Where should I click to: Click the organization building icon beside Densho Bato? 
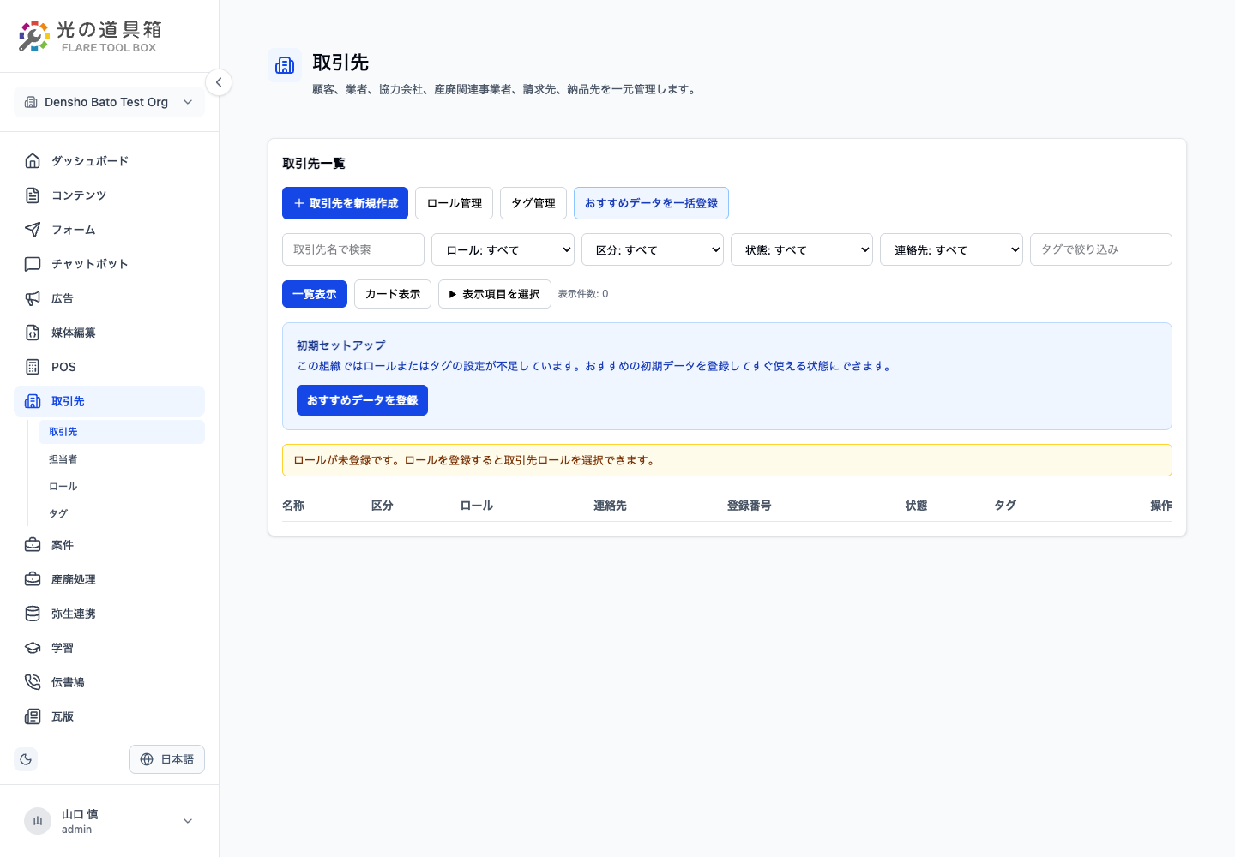(x=31, y=102)
